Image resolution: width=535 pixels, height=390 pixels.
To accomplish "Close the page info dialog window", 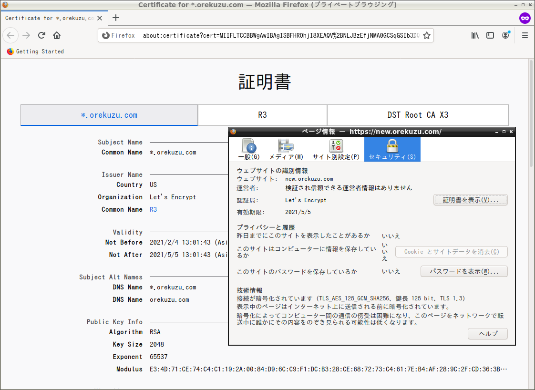I will pos(511,132).
